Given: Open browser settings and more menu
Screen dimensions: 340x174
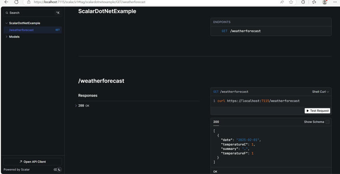Looking at the screenshot, I should pyautogui.click(x=335, y=2).
